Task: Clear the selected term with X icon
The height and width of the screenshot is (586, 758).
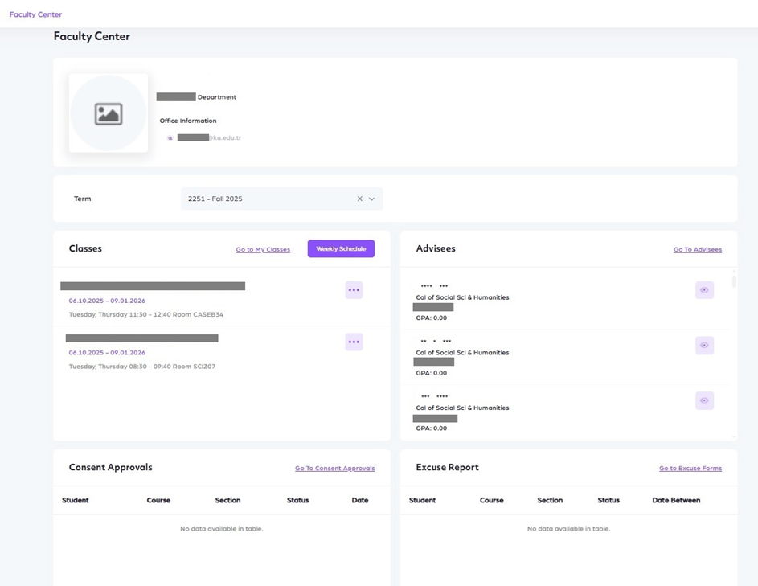Action: 360,199
